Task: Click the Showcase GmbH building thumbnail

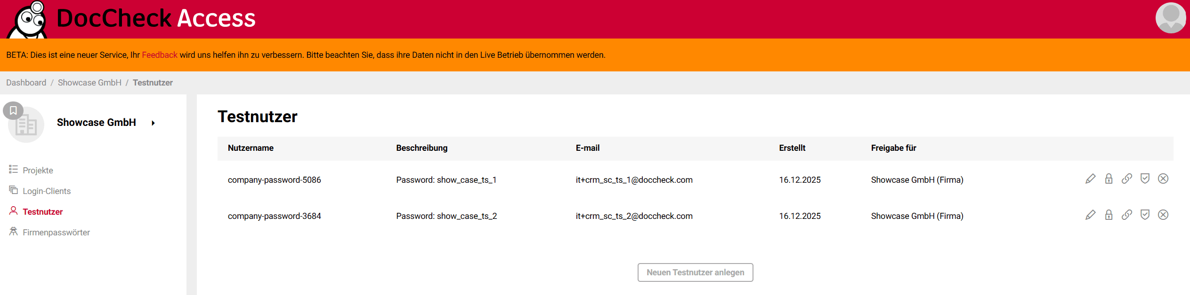Action: [26, 126]
